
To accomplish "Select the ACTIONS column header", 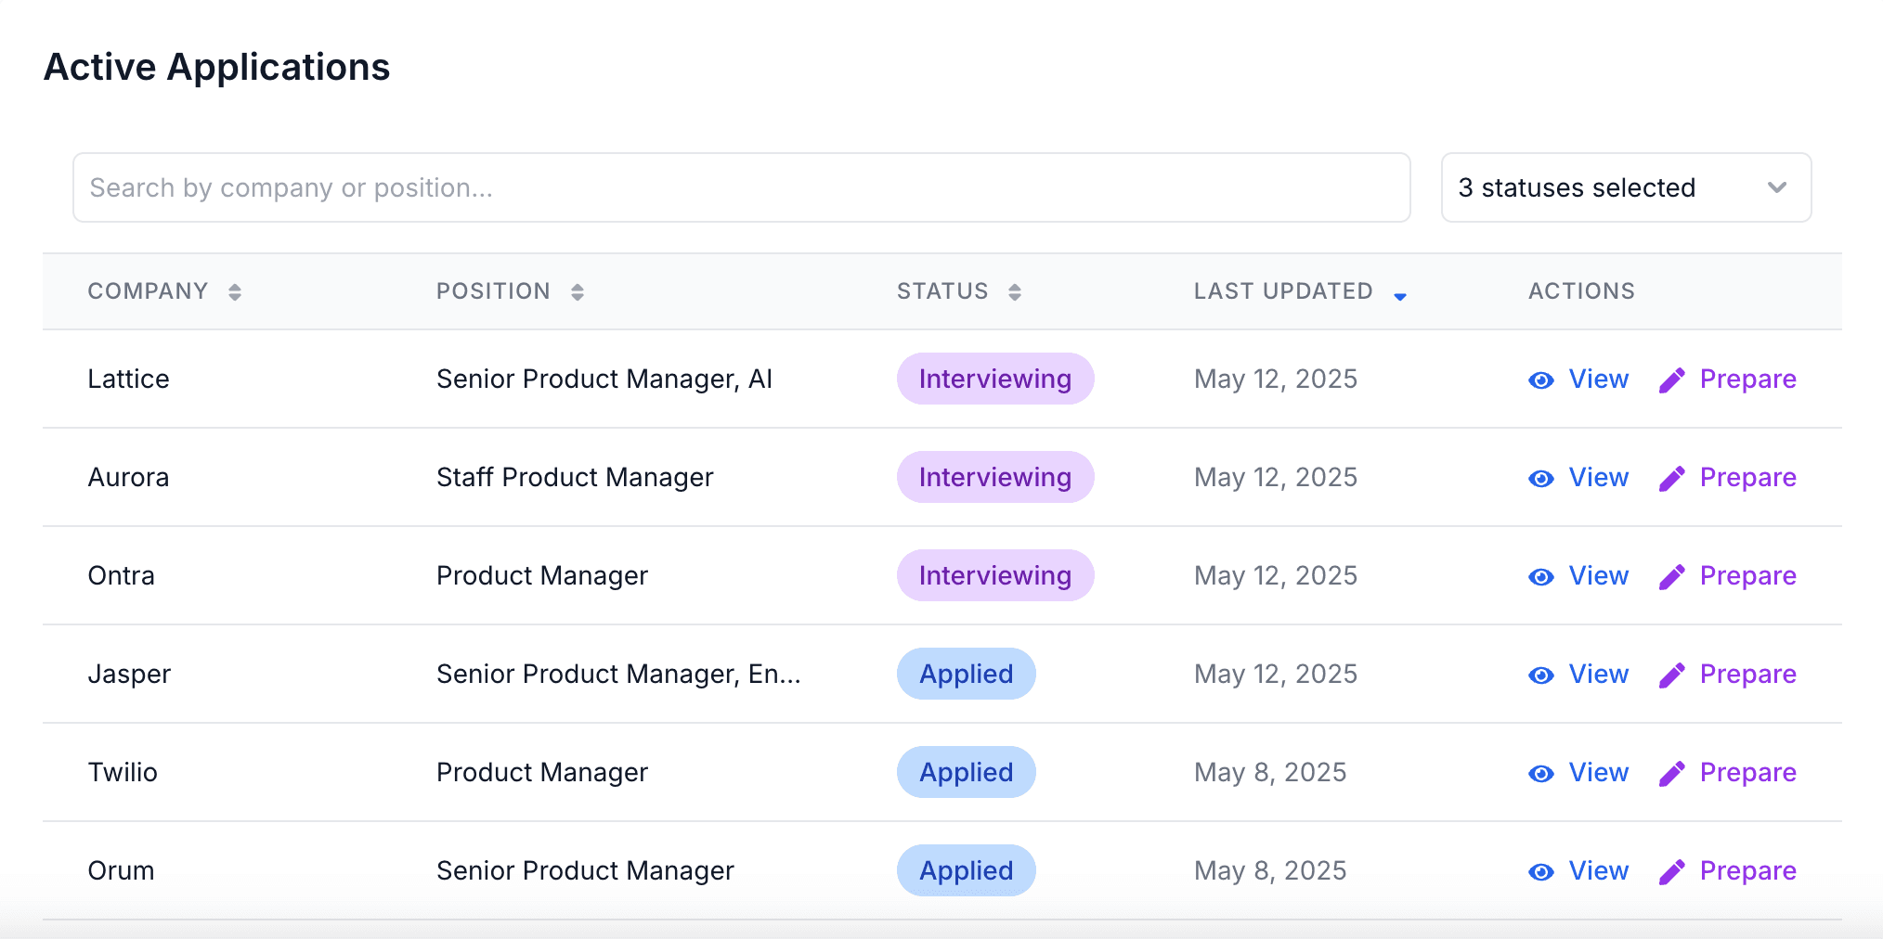I will point(1580,290).
